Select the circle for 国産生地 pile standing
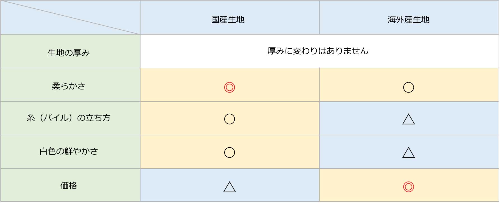The height and width of the screenshot is (203, 500). tap(229, 119)
